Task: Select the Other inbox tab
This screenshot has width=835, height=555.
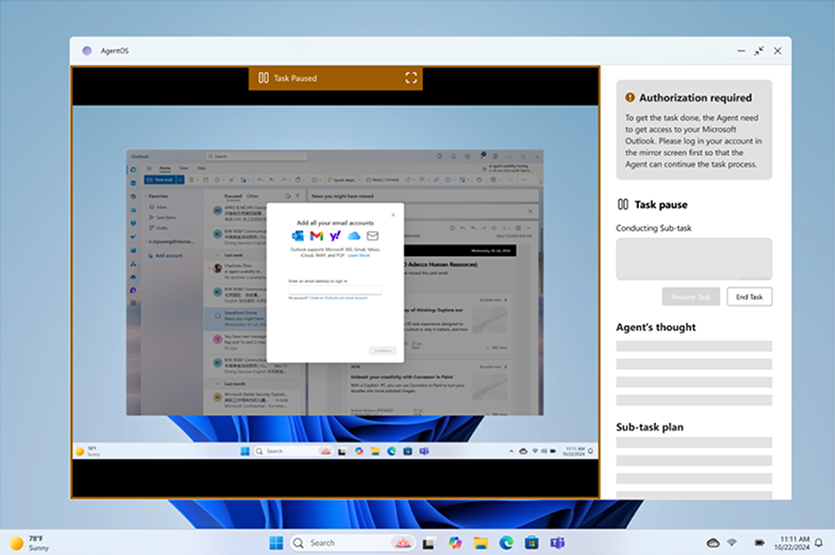Action: [252, 196]
